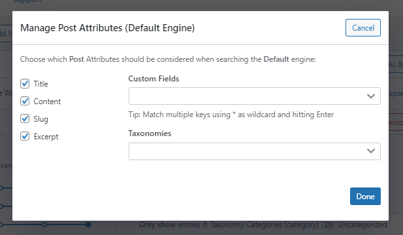
Task: Click the IN operator tag in the rule
Action: click(328, 225)
